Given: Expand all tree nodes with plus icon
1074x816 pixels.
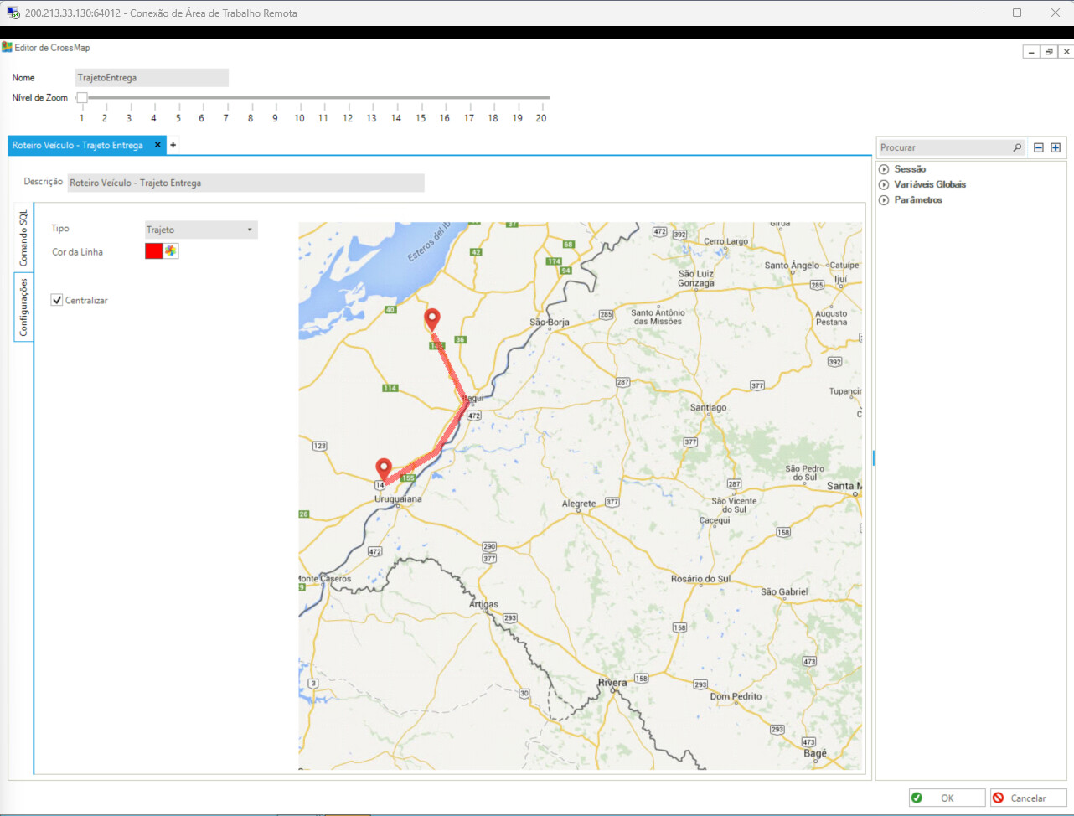Looking at the screenshot, I should (x=1056, y=147).
